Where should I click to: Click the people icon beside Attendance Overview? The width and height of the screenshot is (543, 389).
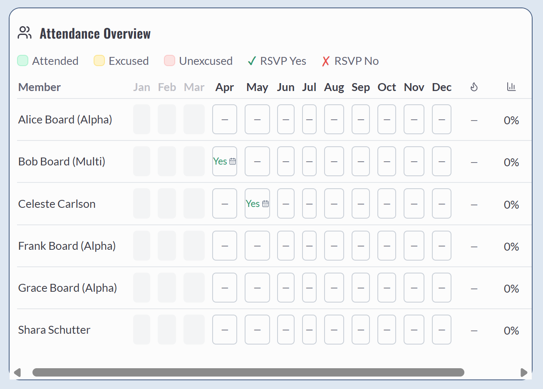(x=25, y=33)
